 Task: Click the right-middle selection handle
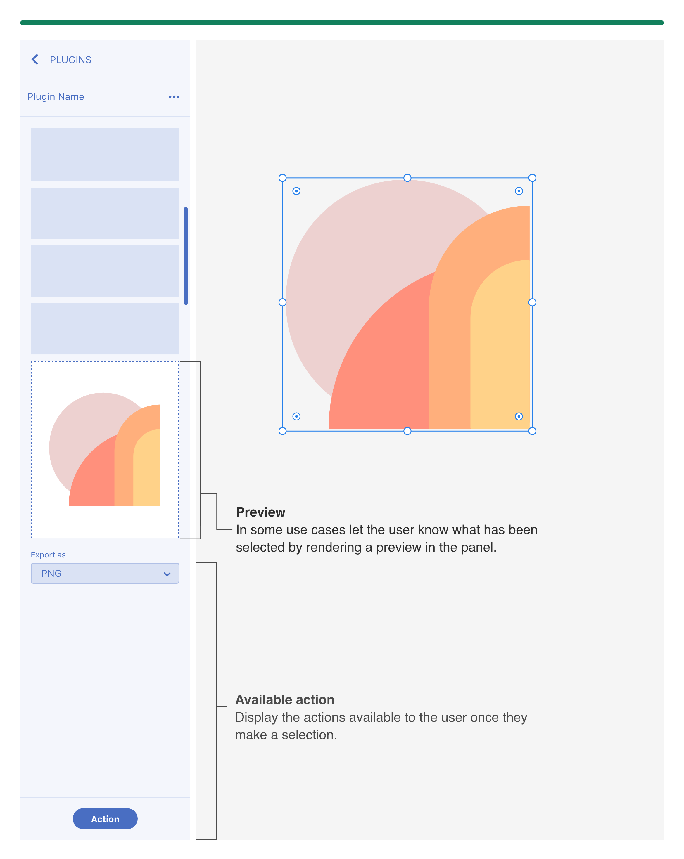tap(532, 302)
